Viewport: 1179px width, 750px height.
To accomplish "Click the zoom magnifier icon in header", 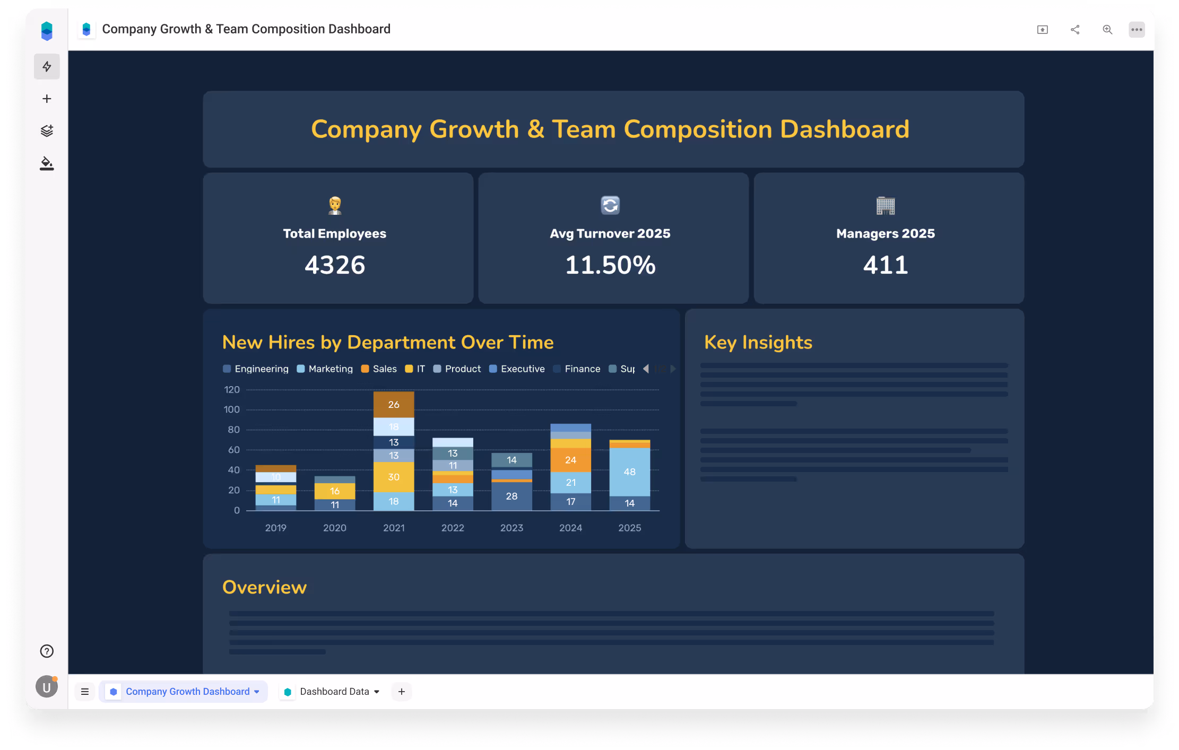I will point(1107,30).
